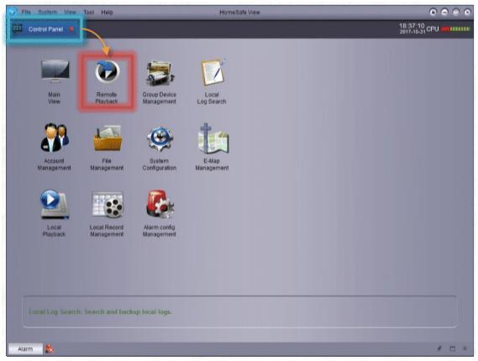
Task: Open E-Map Management
Action: click(x=213, y=139)
